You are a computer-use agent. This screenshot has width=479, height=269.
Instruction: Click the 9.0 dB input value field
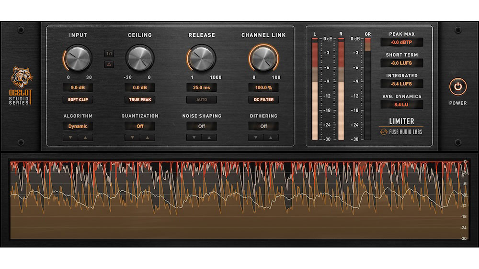78,87
